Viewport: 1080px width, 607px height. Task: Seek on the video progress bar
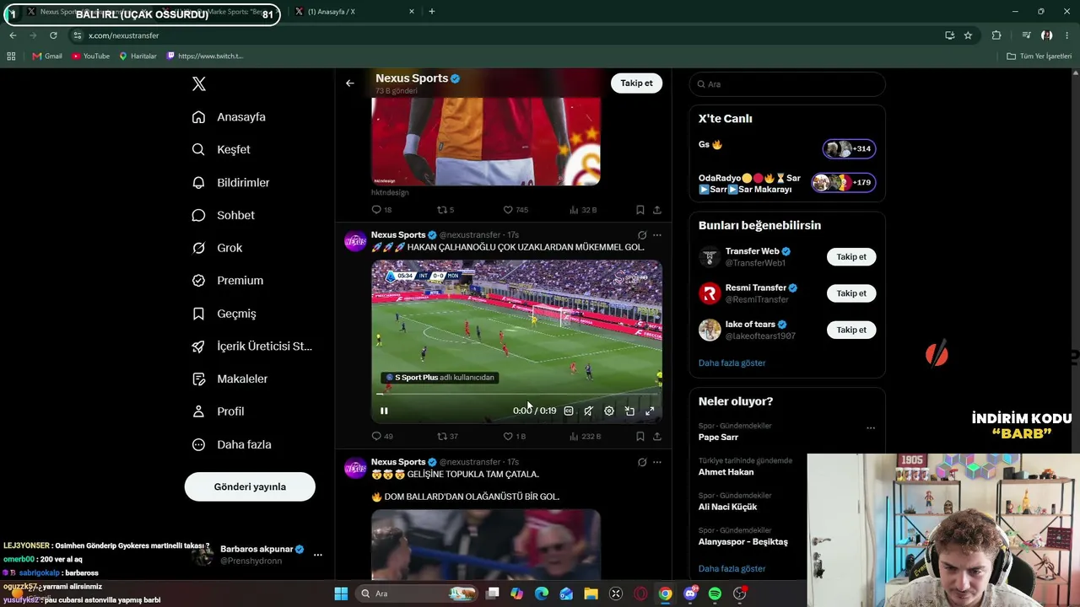pyautogui.click(x=516, y=394)
